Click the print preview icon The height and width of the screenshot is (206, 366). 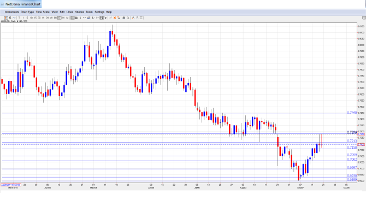click(128, 17)
